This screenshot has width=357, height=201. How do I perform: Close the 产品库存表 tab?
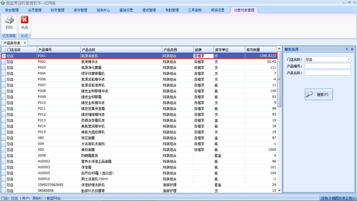(x=25, y=43)
